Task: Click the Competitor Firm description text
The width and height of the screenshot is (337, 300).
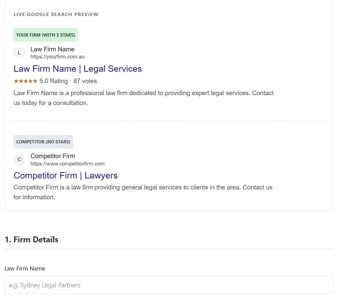Action: pyautogui.click(x=143, y=192)
